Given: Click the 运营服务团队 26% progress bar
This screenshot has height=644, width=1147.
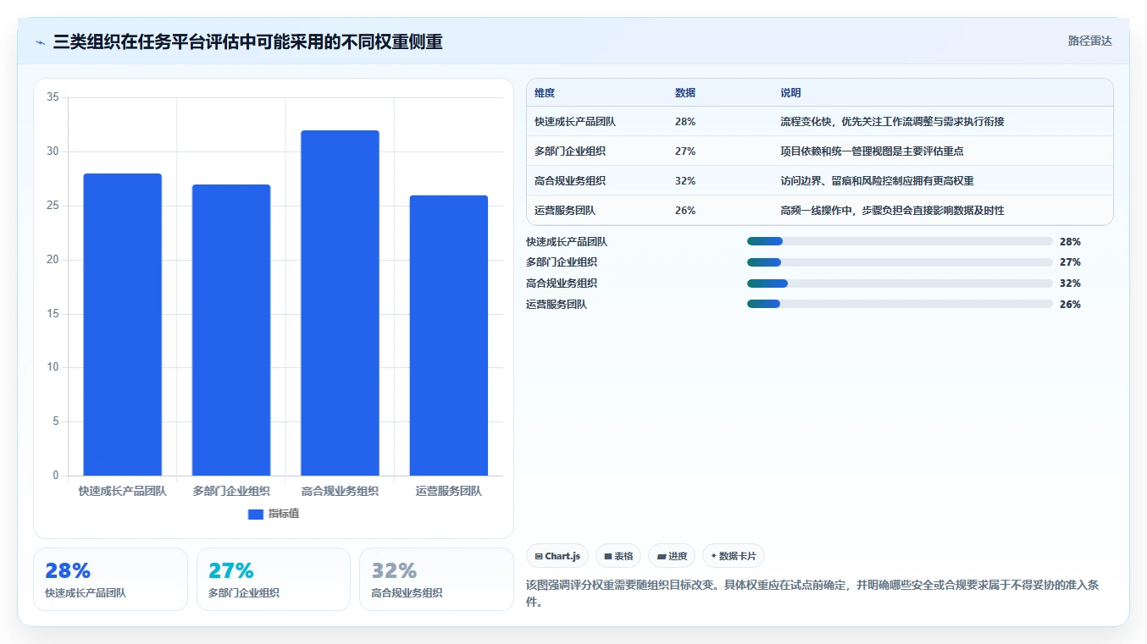Looking at the screenshot, I should [x=900, y=304].
